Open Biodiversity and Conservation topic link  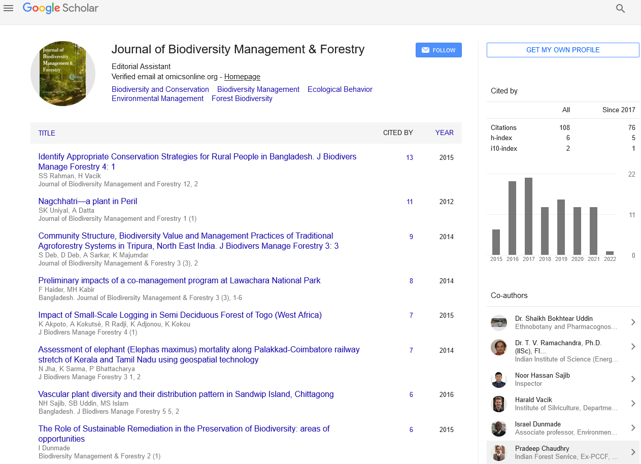(x=160, y=89)
